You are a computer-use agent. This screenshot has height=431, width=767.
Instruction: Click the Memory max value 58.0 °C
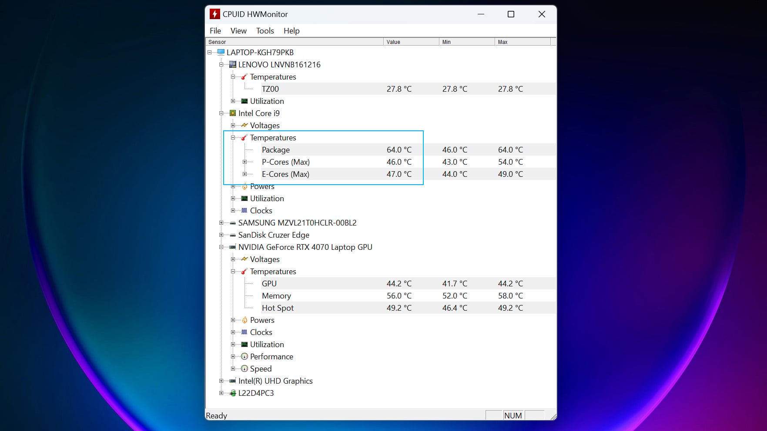pyautogui.click(x=510, y=295)
